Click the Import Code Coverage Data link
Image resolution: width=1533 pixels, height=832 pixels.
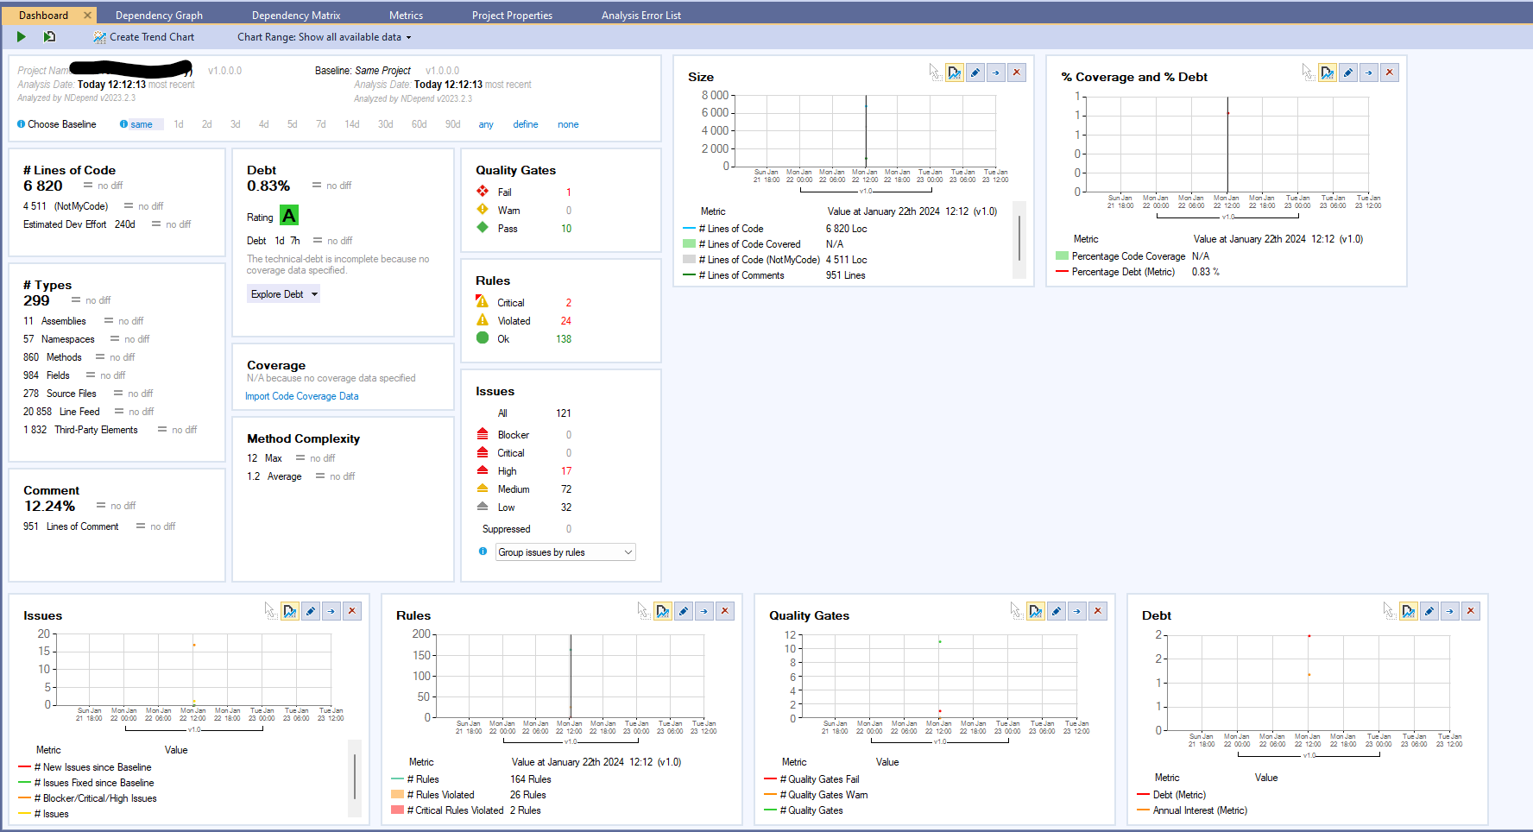(x=301, y=396)
